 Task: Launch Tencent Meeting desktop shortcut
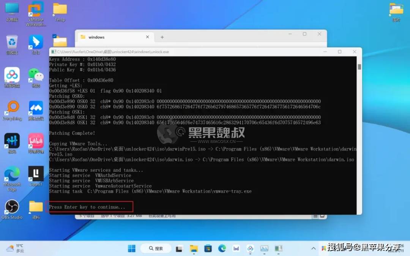[36, 110]
